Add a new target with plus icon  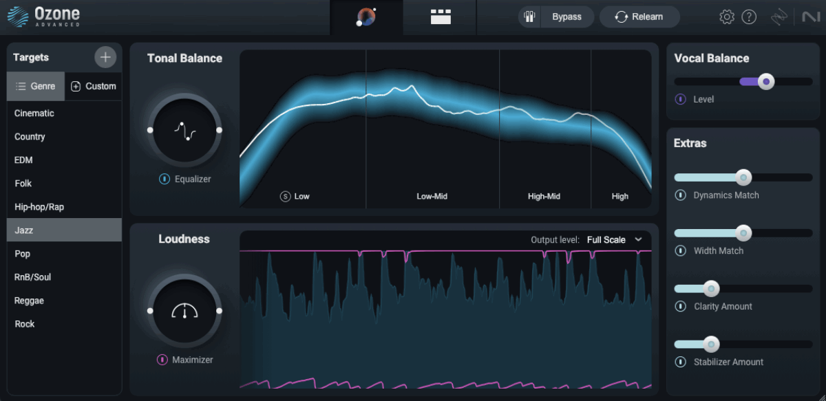(x=105, y=57)
